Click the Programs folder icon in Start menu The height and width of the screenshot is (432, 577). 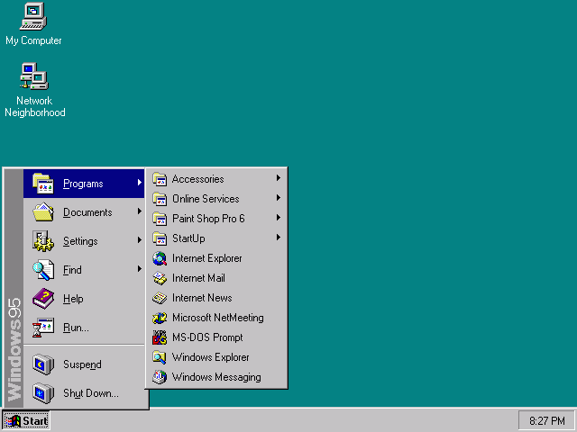[x=43, y=184]
